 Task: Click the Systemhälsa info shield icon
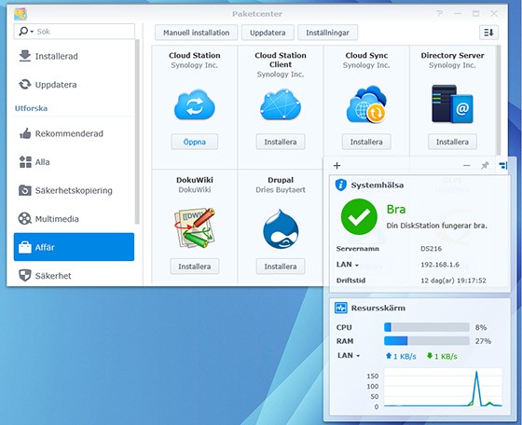[341, 185]
